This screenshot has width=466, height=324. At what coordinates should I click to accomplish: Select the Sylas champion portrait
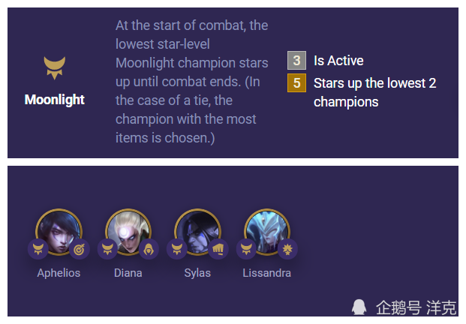(197, 232)
